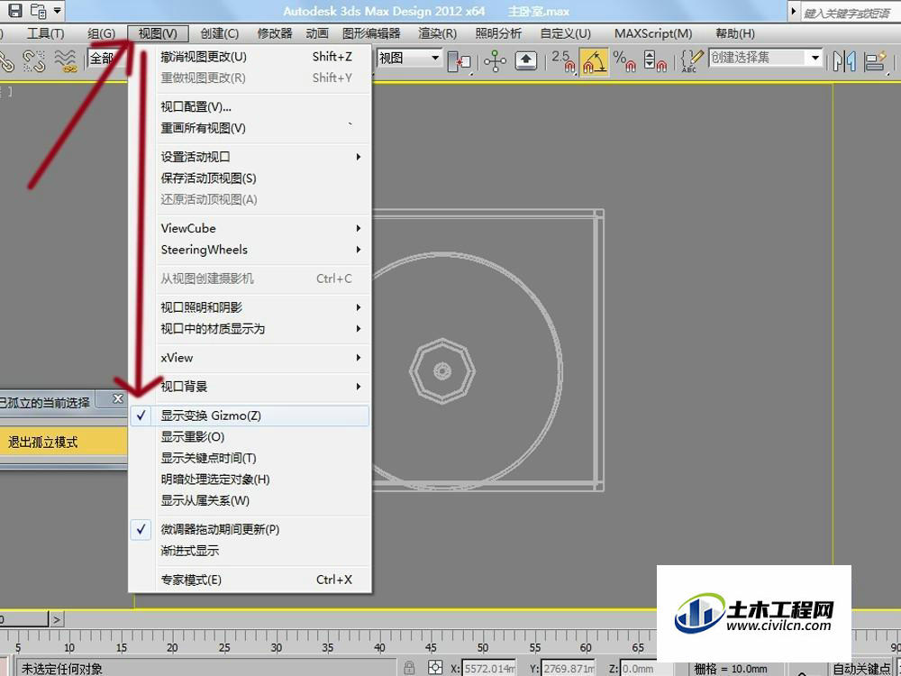
Task: Choose 视口配置(V)... menu item
Action: coord(250,107)
